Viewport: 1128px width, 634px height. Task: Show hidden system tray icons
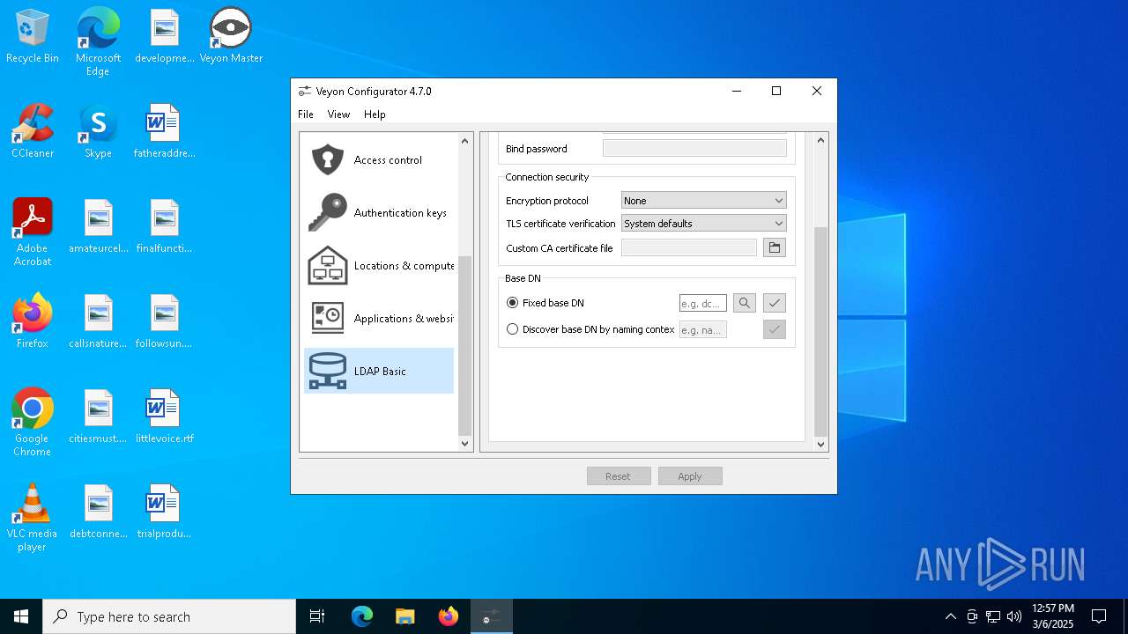pyautogui.click(x=950, y=616)
